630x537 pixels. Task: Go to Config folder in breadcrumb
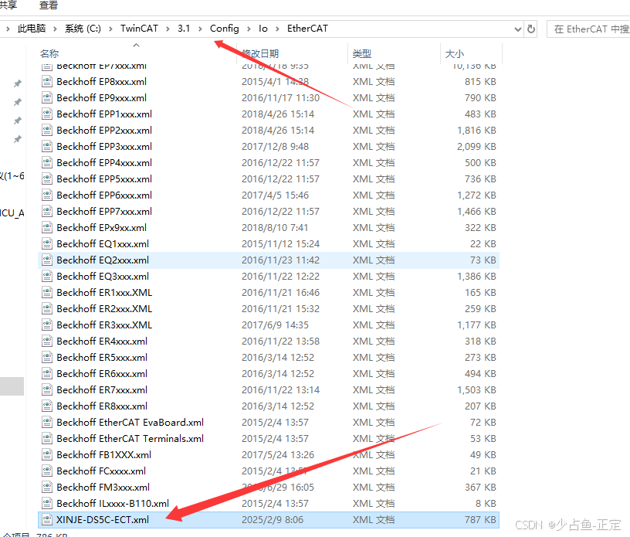click(x=224, y=29)
